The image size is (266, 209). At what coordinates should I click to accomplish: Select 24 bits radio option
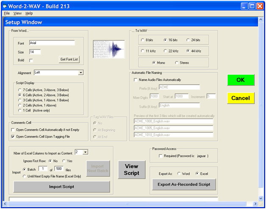pyautogui.click(x=188, y=40)
